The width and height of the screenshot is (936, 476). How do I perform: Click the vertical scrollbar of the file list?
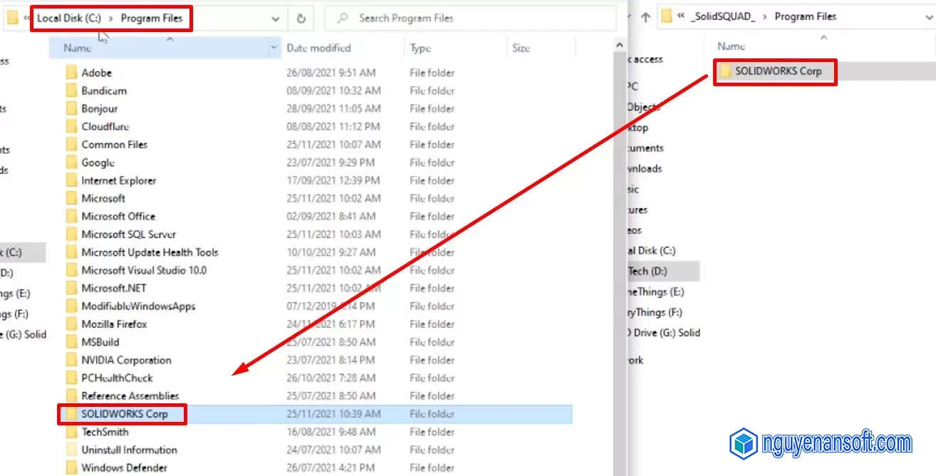619,214
